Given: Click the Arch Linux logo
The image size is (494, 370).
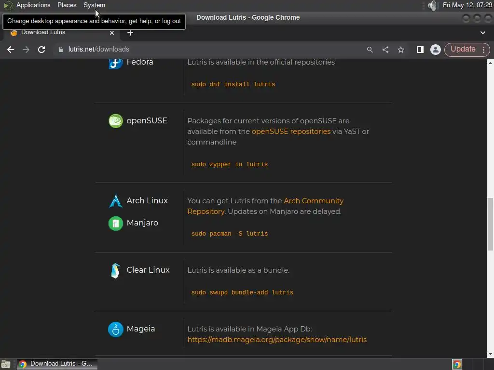Looking at the screenshot, I should click(116, 201).
